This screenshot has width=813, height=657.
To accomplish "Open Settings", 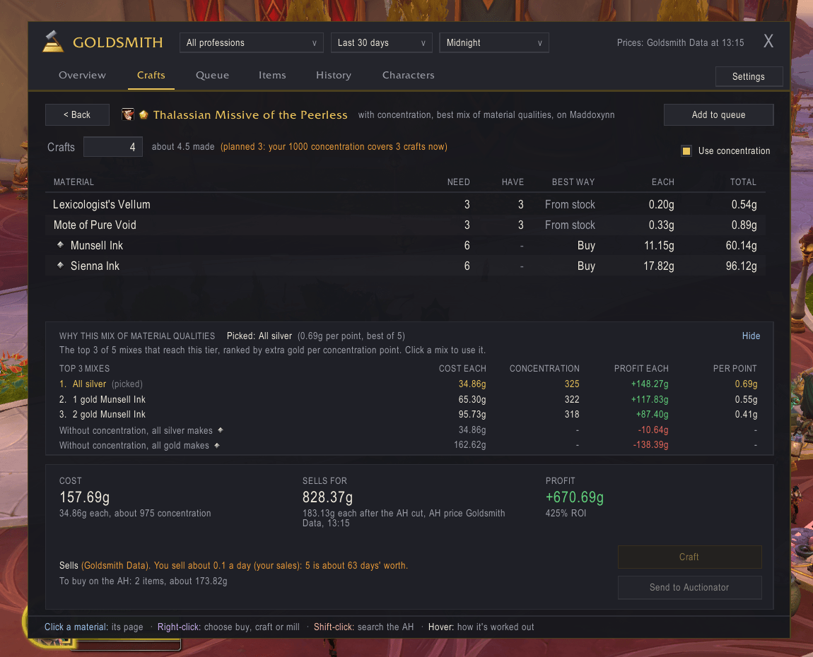I will point(749,77).
